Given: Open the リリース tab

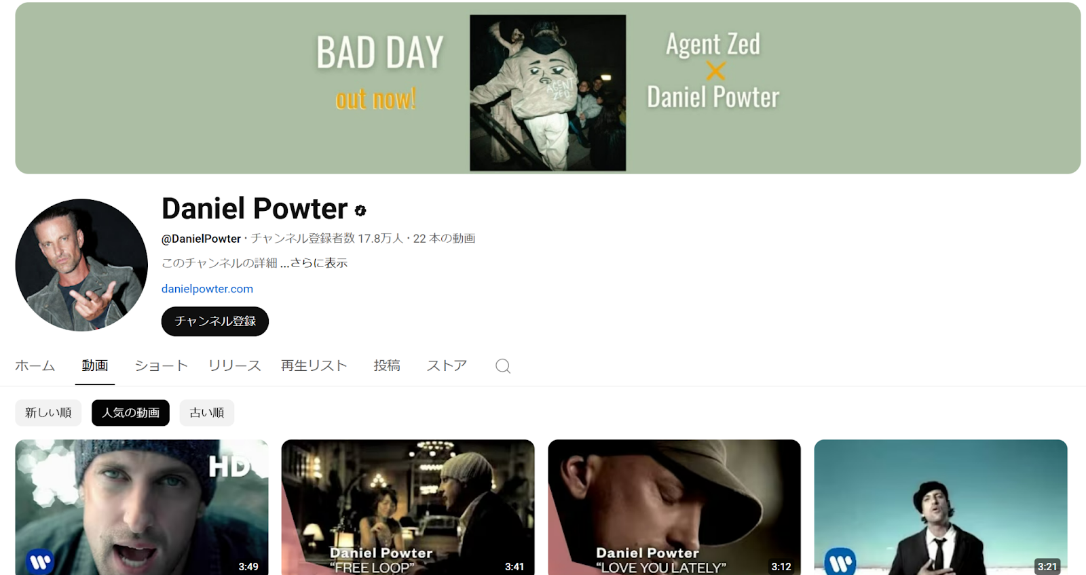Looking at the screenshot, I should click(x=235, y=366).
